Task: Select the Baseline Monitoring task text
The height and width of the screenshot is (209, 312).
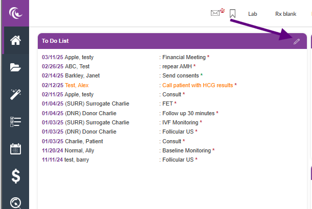Action: [x=186, y=150]
